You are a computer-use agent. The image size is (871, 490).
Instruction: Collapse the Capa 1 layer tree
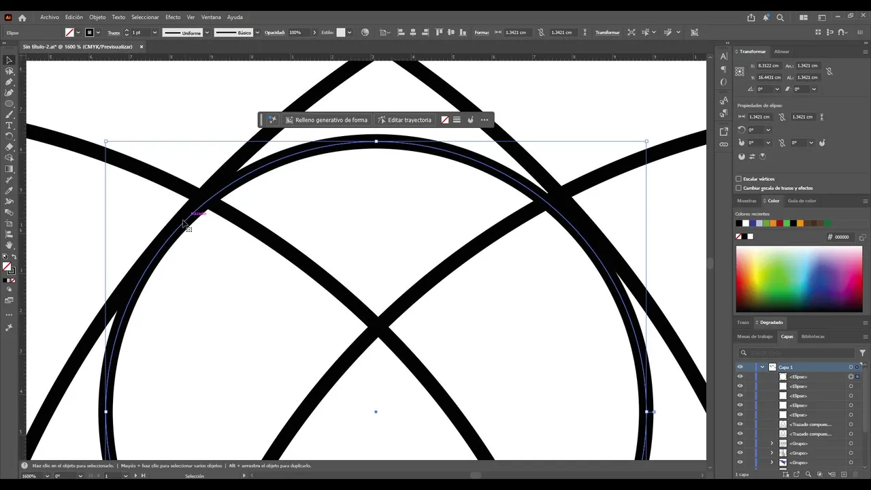click(762, 367)
